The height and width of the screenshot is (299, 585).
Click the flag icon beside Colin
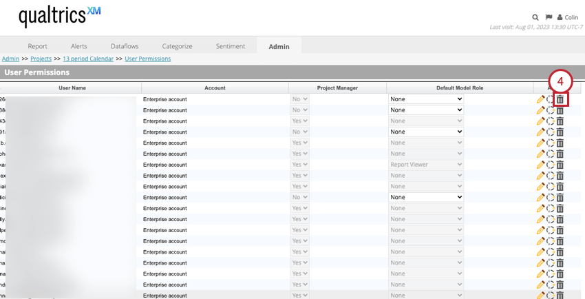549,17
